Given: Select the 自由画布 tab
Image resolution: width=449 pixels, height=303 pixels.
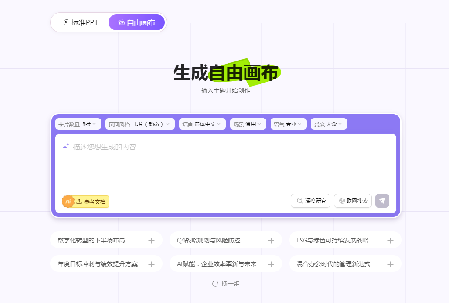Looking at the screenshot, I should click(x=137, y=22).
